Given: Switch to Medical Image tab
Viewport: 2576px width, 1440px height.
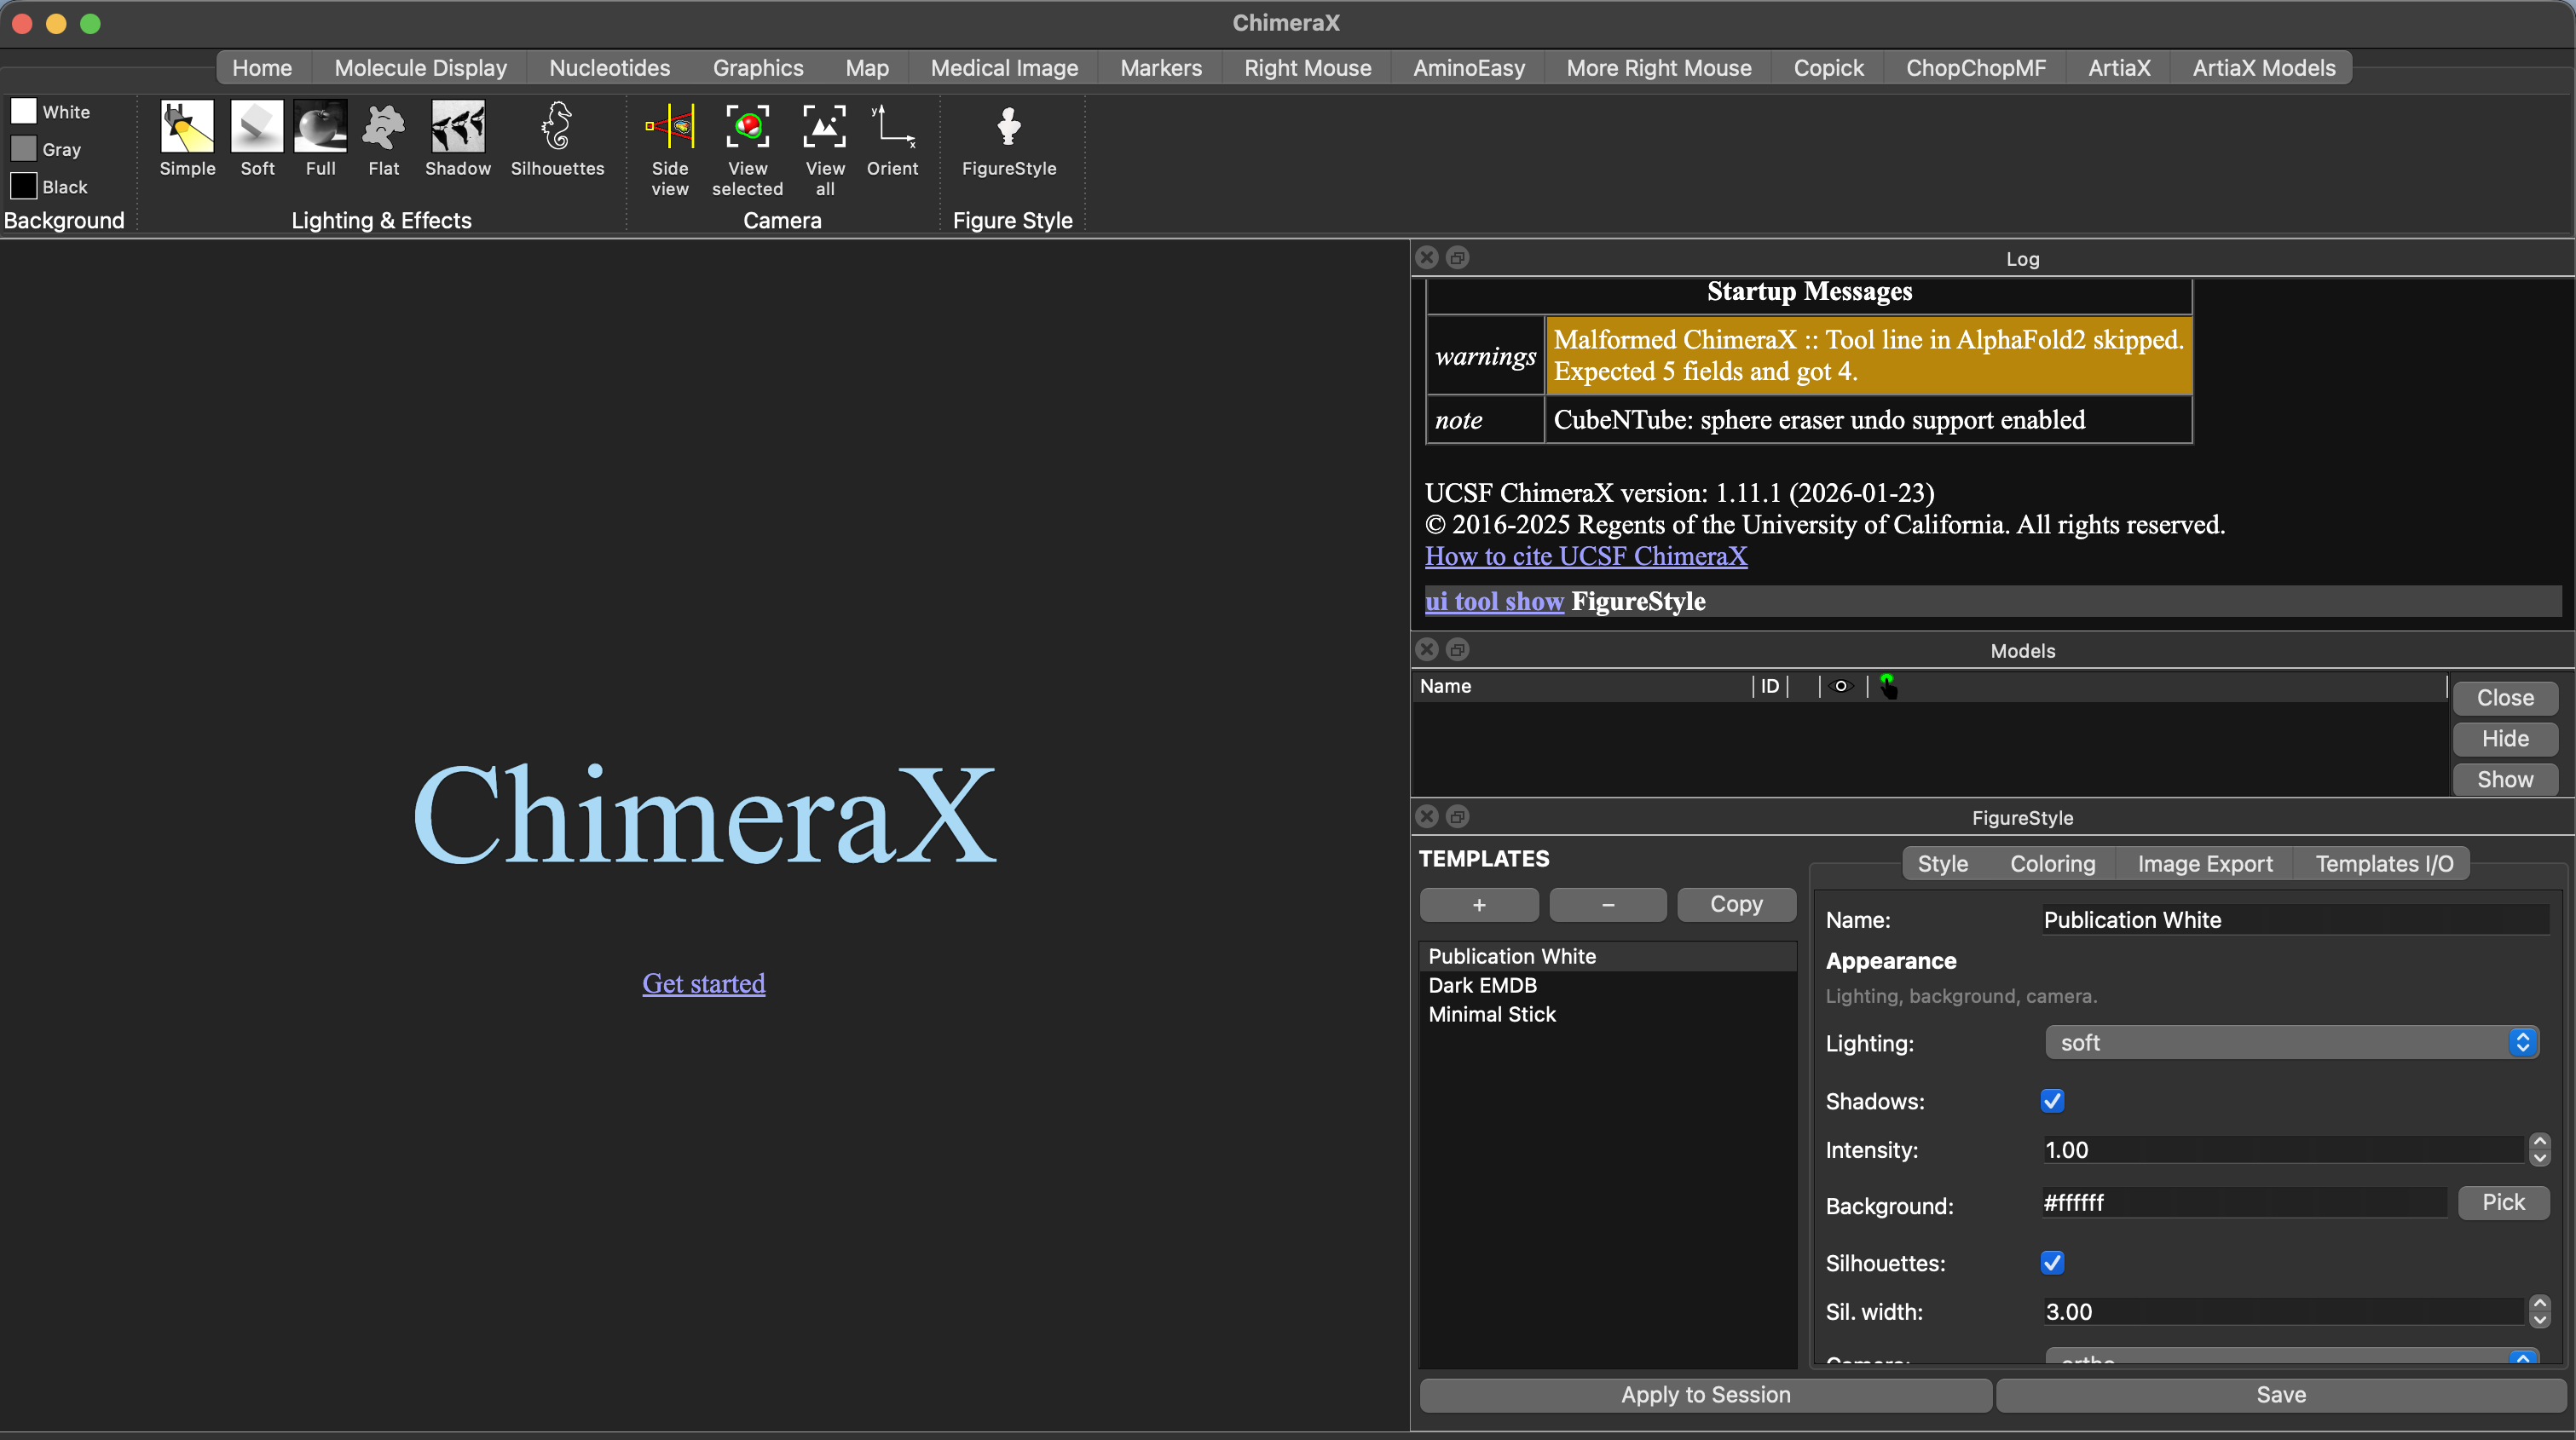Looking at the screenshot, I should coord(1004,68).
